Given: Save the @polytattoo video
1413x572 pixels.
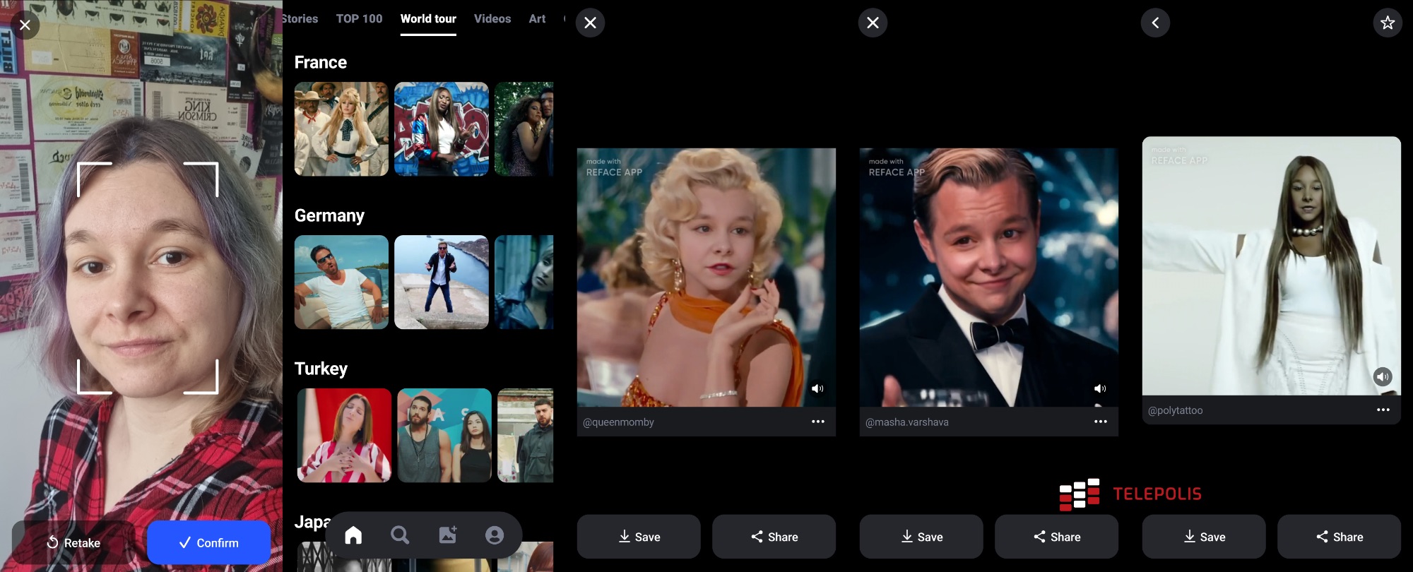Looking at the screenshot, I should click(1204, 537).
